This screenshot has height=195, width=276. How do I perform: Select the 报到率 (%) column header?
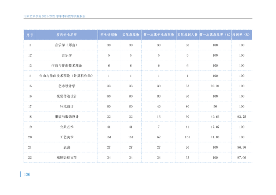(x=242, y=35)
